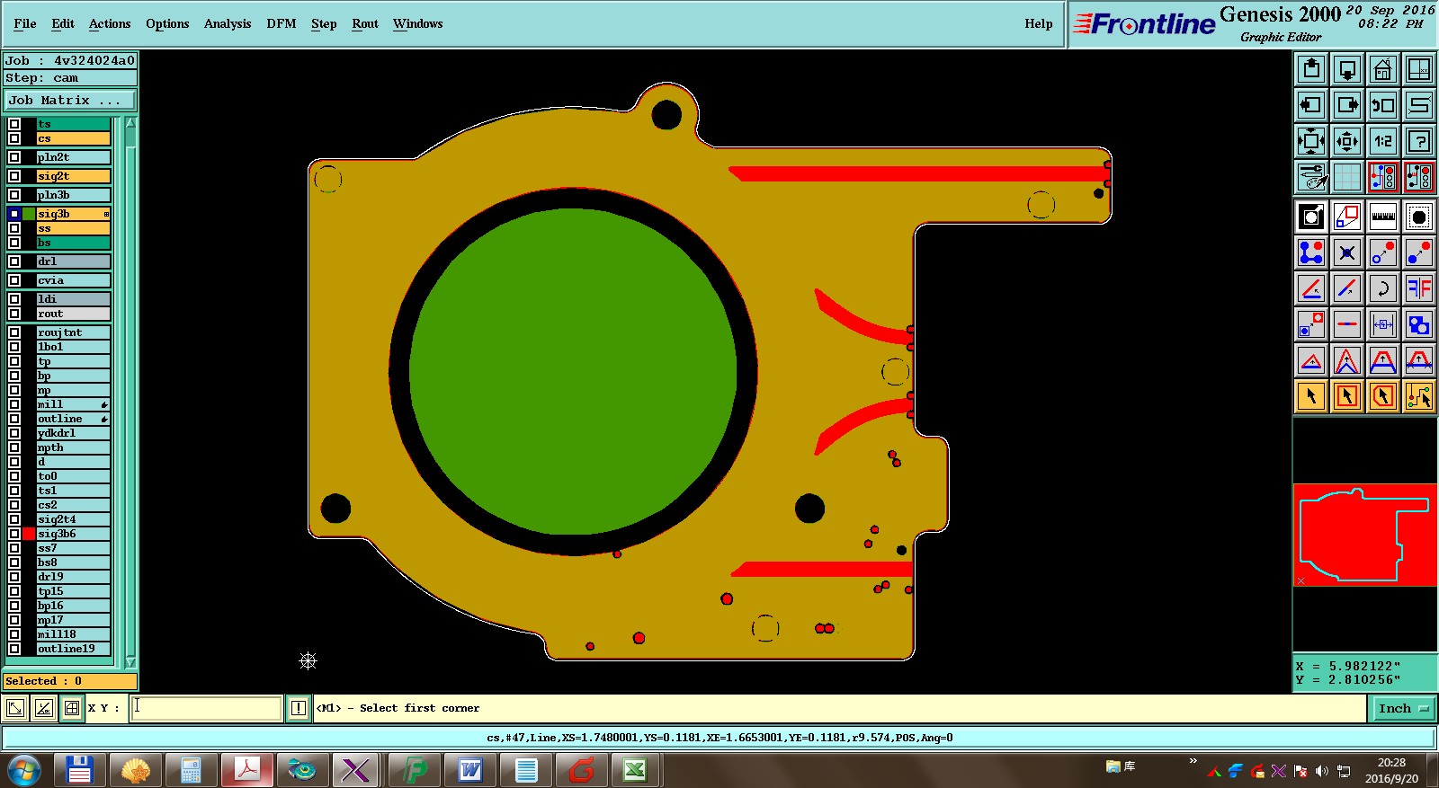1439x788 pixels.
Task: Open Excel from the Windows taskbar
Action: [x=635, y=770]
